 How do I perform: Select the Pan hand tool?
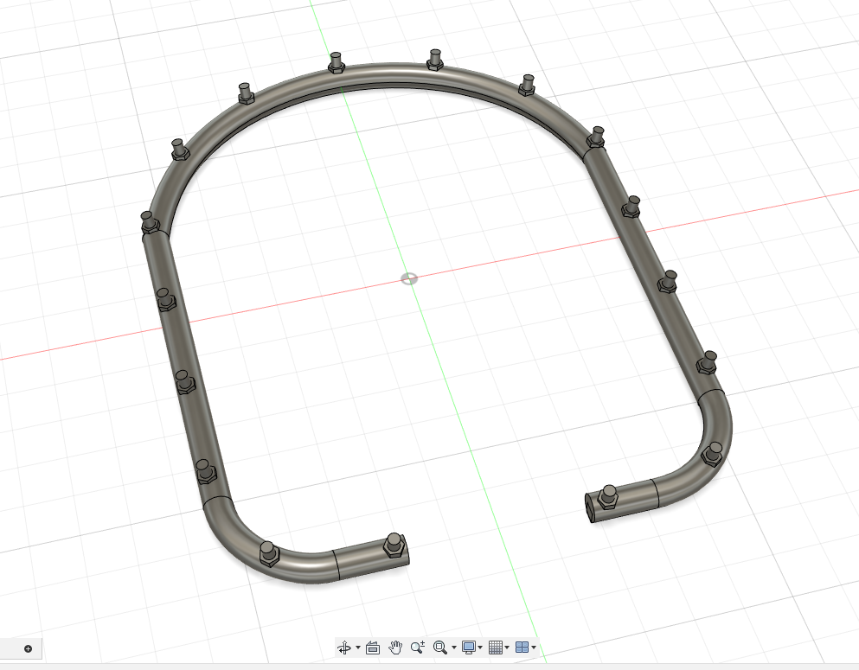(395, 648)
